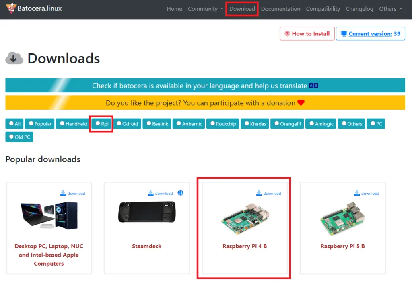Open the Documentation menu item
Image resolution: width=412 pixels, height=282 pixels.
280,9
